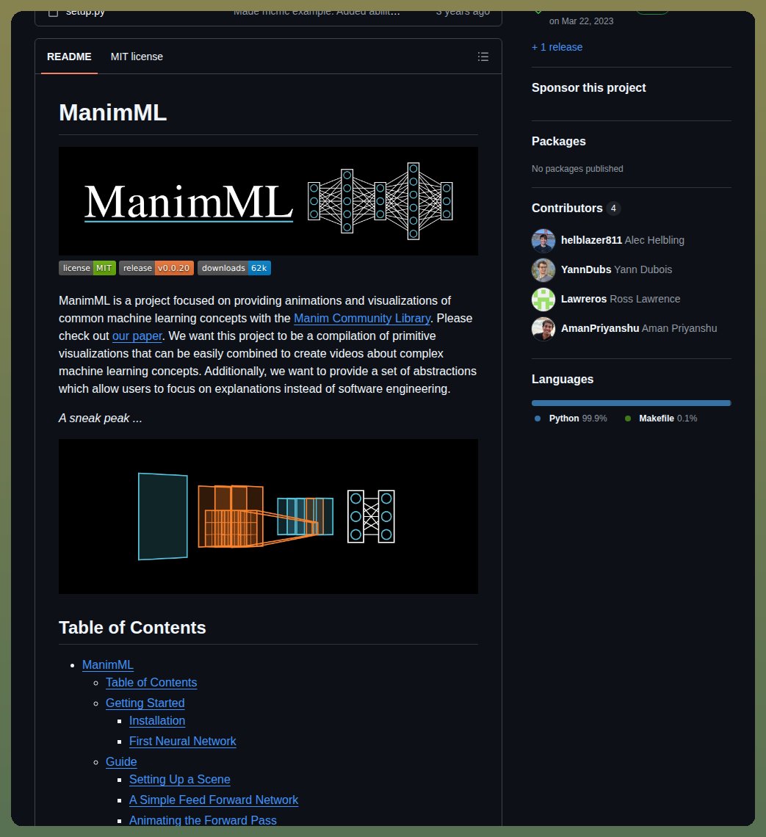
Task: Switch to the MIT license tab
Action: coord(137,57)
